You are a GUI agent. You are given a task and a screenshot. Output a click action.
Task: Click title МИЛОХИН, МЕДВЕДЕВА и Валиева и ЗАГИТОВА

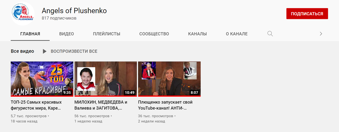(x=101, y=105)
